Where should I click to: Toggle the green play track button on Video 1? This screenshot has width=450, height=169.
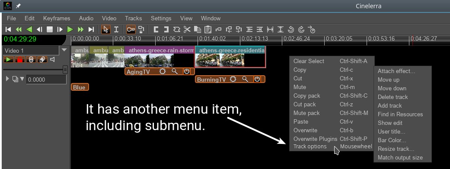point(9,59)
